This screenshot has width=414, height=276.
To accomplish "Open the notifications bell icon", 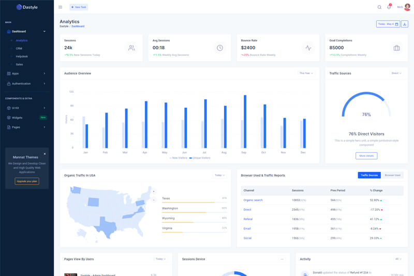I will [x=389, y=7].
